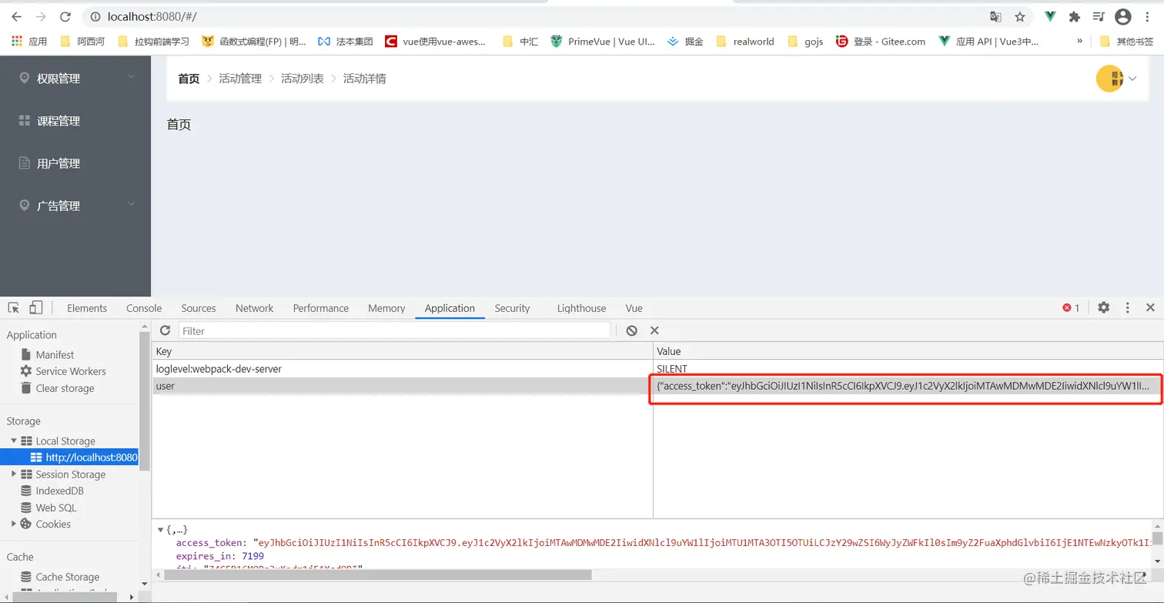Open the Chrome three-dot menu
The height and width of the screenshot is (603, 1164).
tap(1148, 16)
